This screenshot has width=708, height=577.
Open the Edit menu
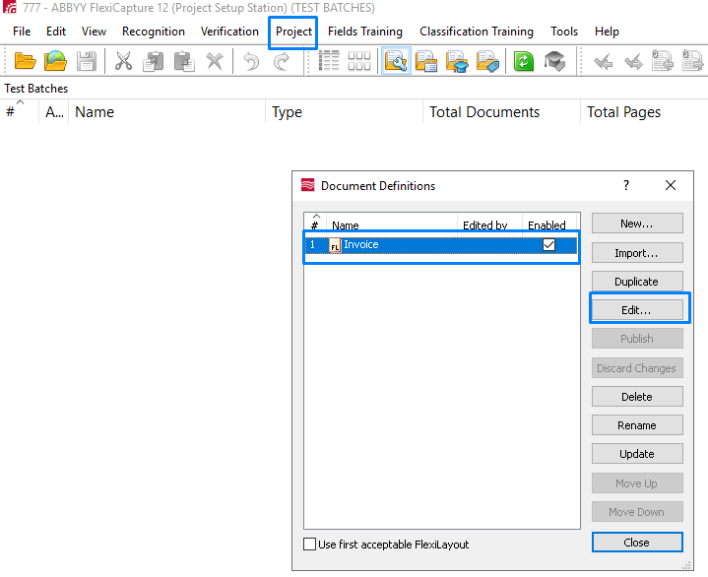click(x=56, y=32)
